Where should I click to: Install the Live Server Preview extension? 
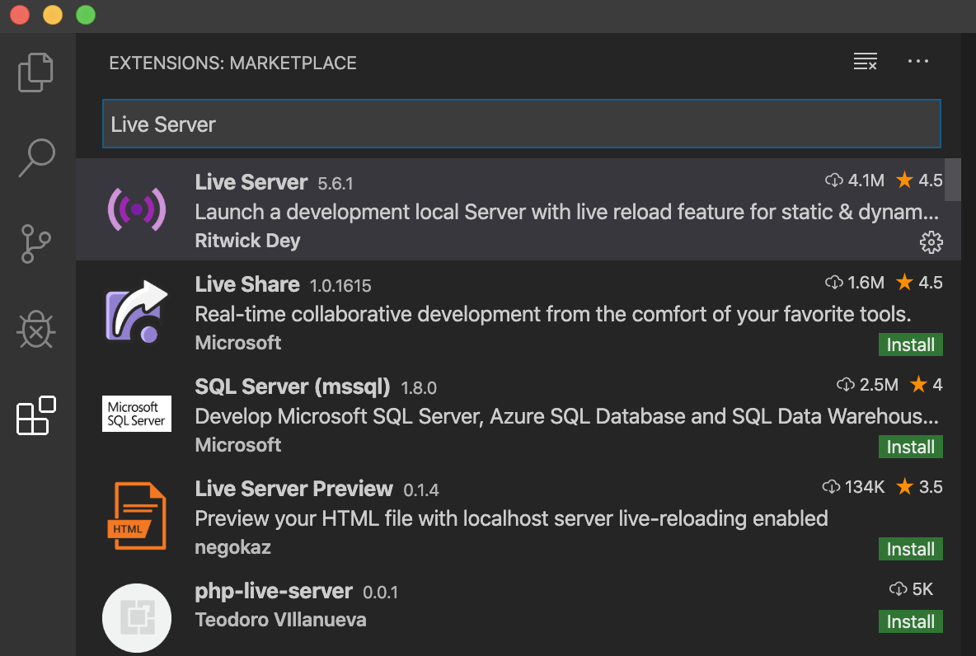911,549
